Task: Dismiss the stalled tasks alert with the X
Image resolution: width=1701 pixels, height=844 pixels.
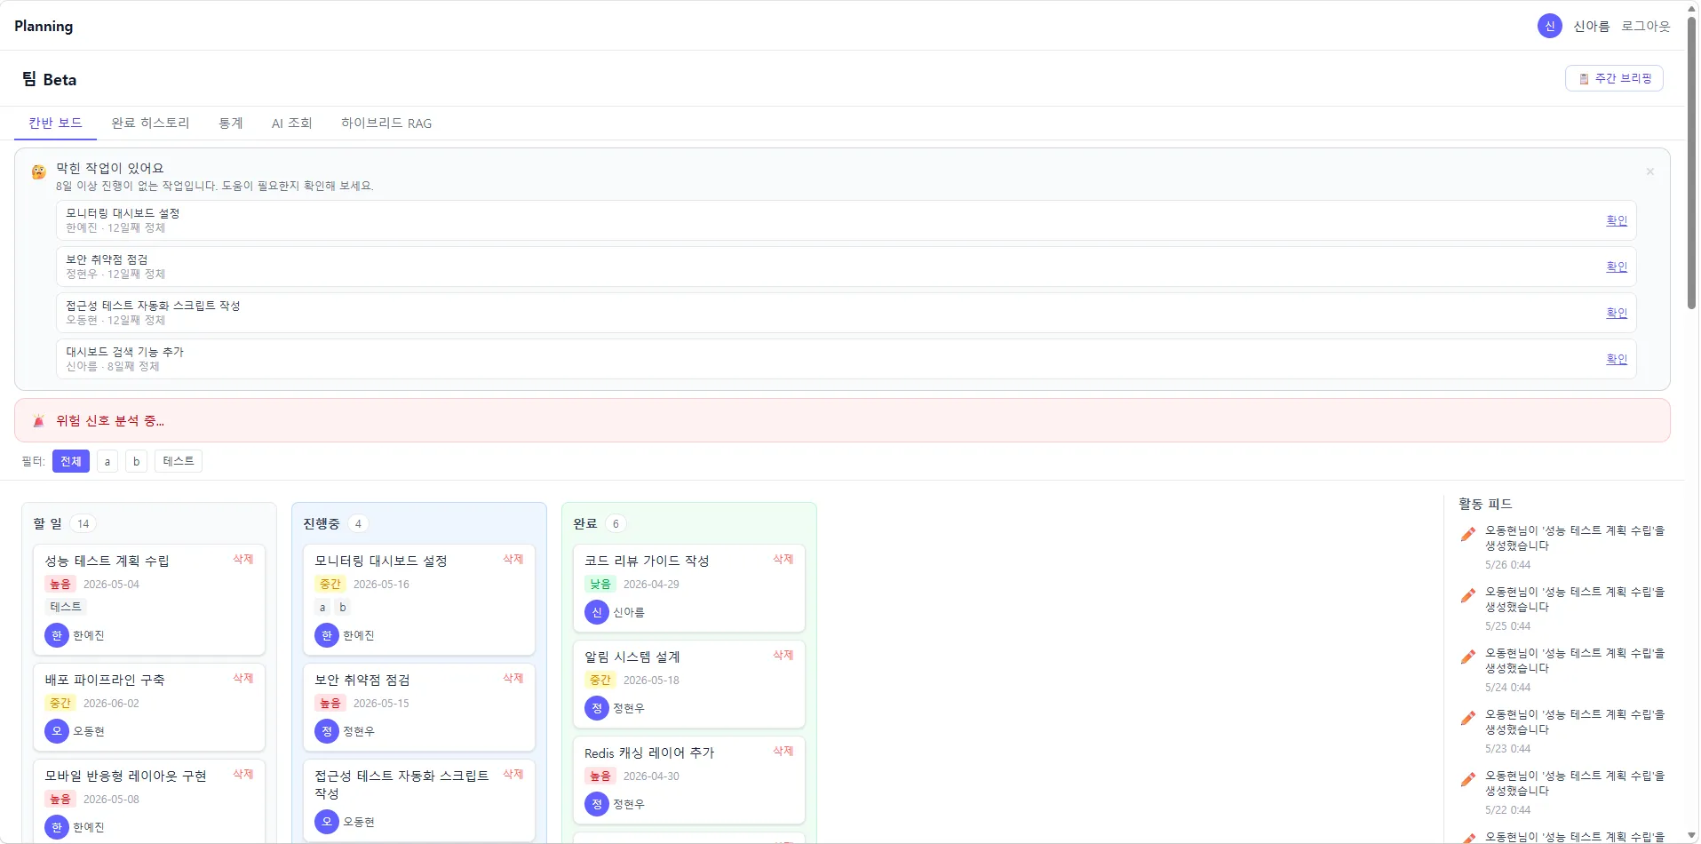Action: click(1649, 171)
